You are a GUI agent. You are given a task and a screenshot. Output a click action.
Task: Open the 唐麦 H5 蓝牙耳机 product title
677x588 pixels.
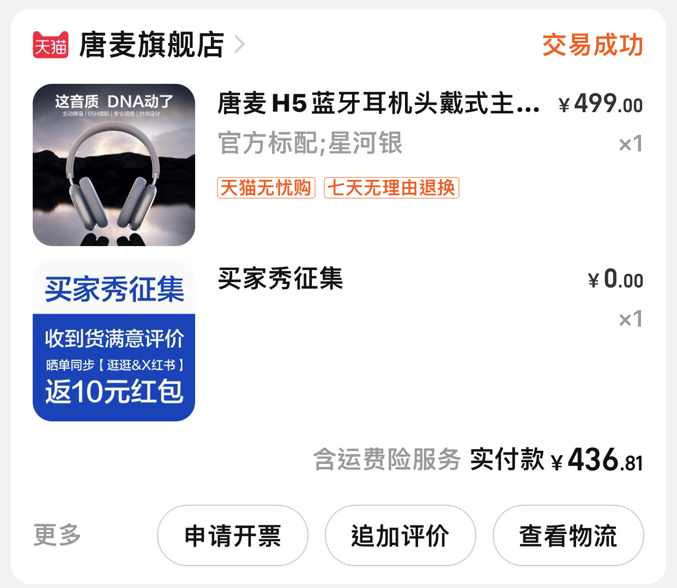pyautogui.click(x=378, y=103)
